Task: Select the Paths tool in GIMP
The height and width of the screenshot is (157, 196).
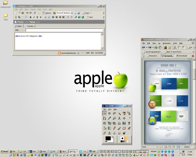Action: [x=104, y=118]
